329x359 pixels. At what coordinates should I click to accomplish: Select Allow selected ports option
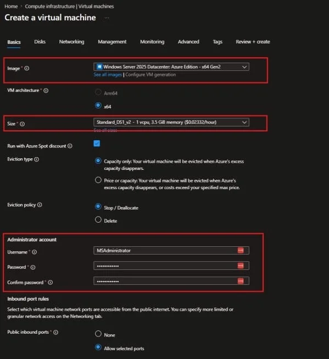click(98, 347)
